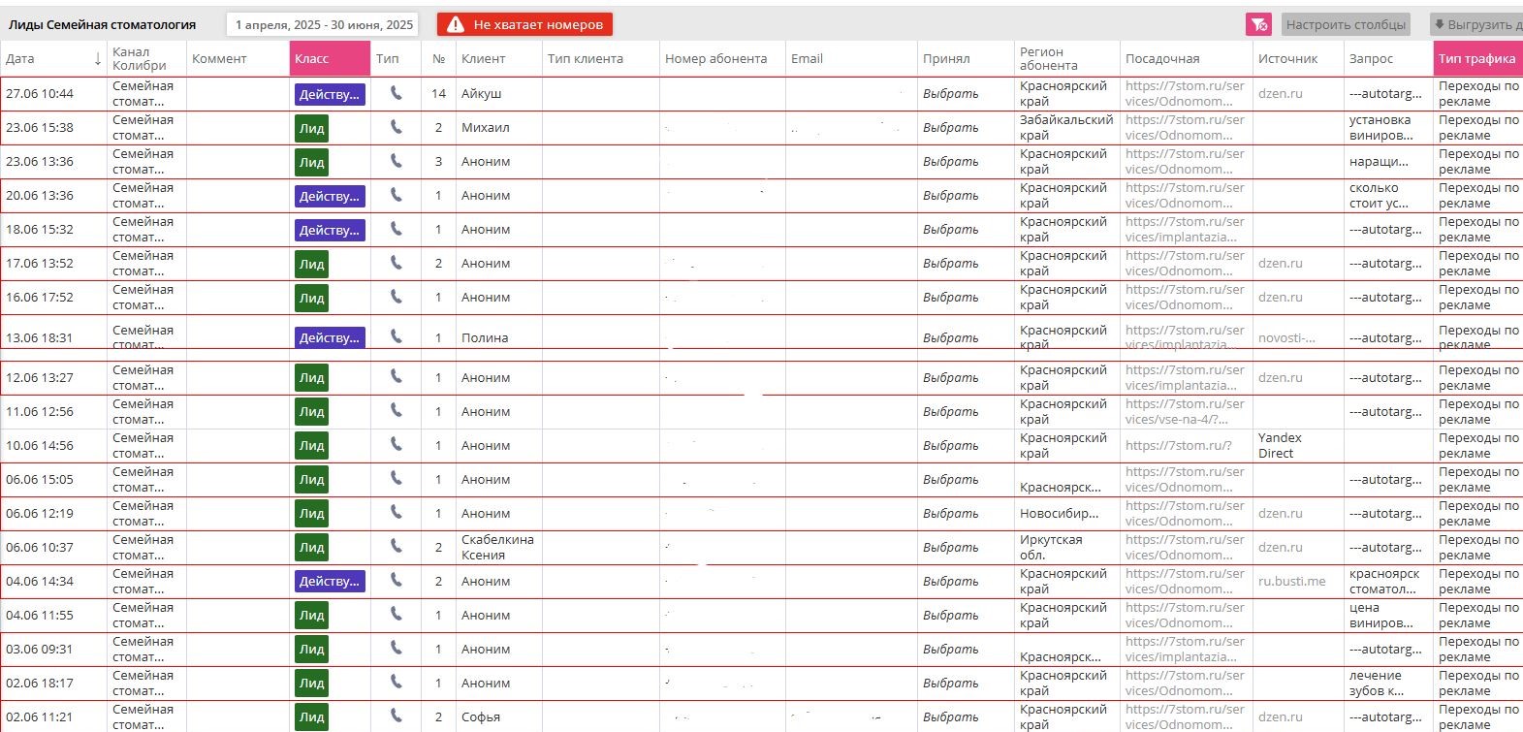Click region "Забайкальский край" cell
This screenshot has height=732, width=1523.
pos(1065,127)
